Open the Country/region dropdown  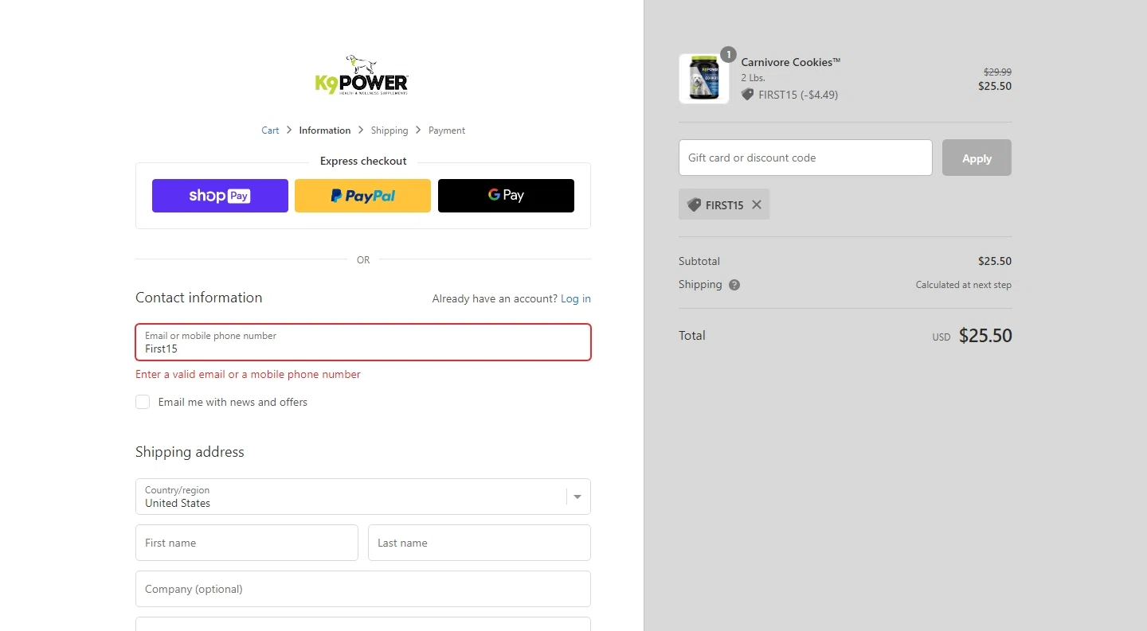pyautogui.click(x=363, y=497)
